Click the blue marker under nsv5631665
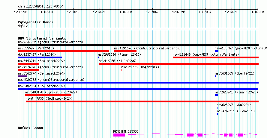 (215, 76)
